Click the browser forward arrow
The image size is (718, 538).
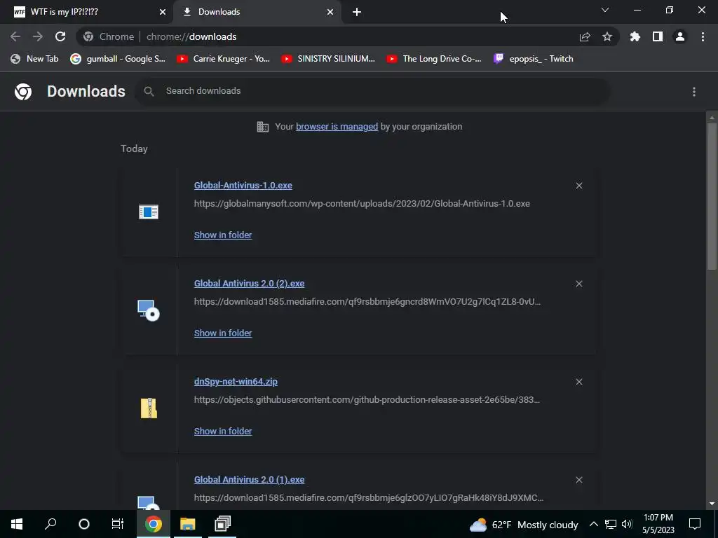coord(38,36)
